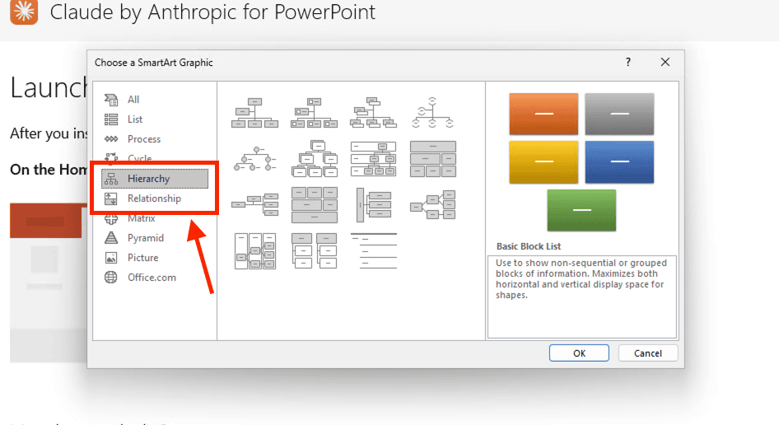Choose the Labeled Hierarchy layout

point(374,159)
